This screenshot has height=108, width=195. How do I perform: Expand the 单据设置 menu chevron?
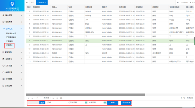(x=22, y=72)
